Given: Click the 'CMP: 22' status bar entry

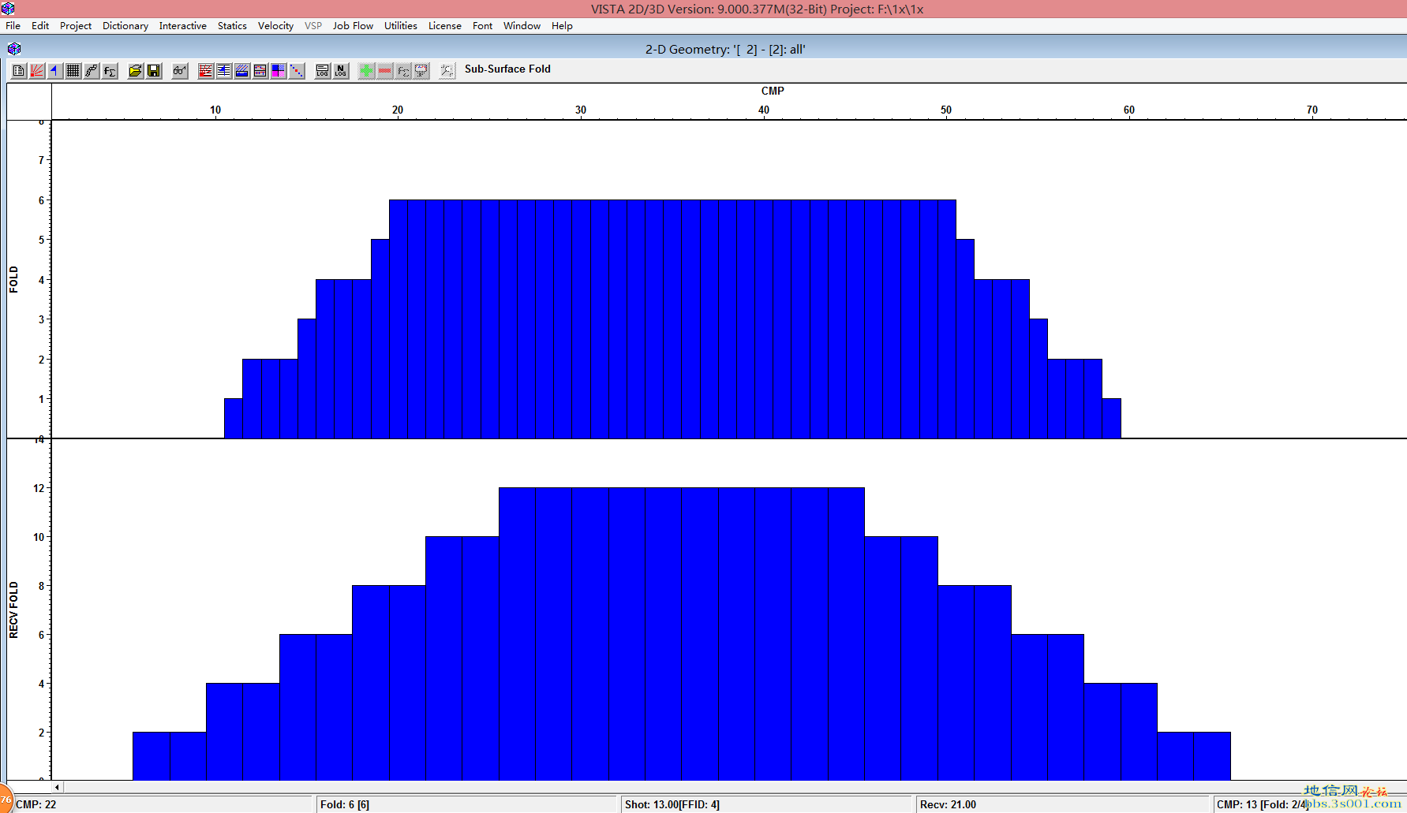Looking at the screenshot, I should coord(36,804).
